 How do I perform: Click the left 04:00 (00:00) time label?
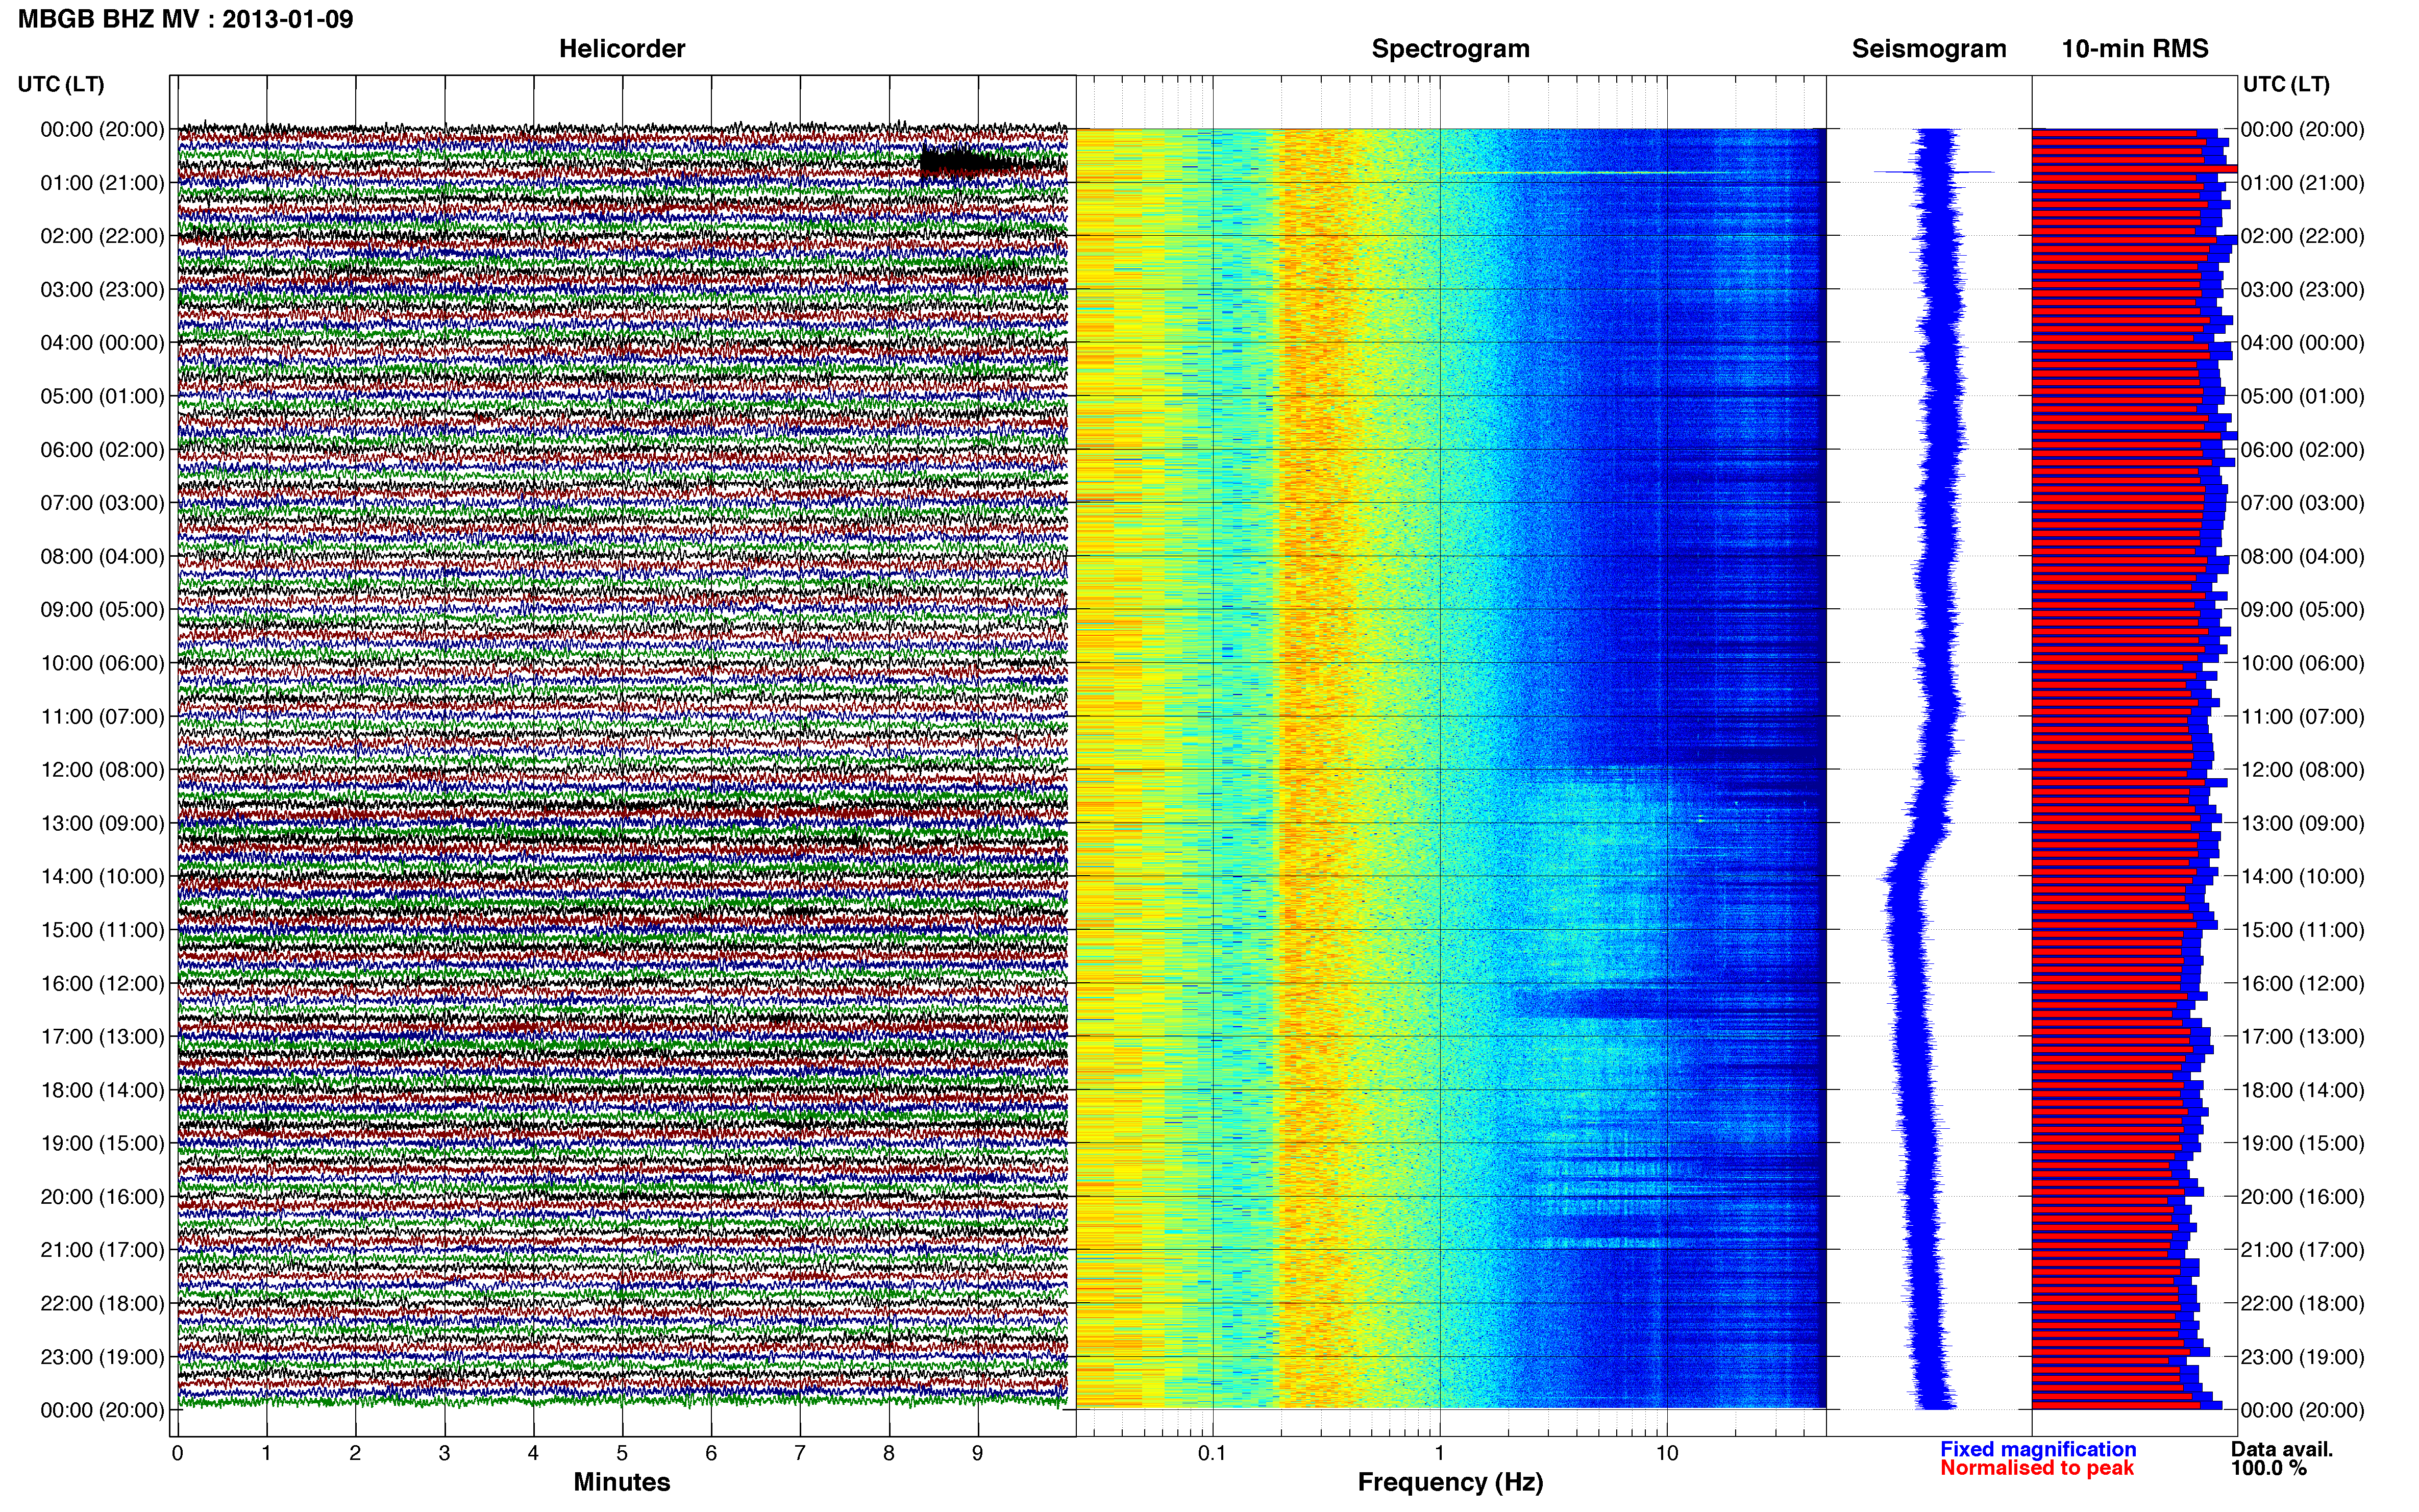coord(102,343)
